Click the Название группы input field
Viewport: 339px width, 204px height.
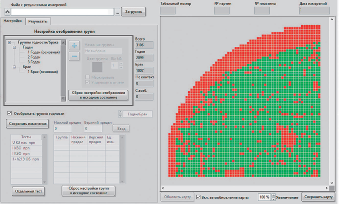[103, 51]
